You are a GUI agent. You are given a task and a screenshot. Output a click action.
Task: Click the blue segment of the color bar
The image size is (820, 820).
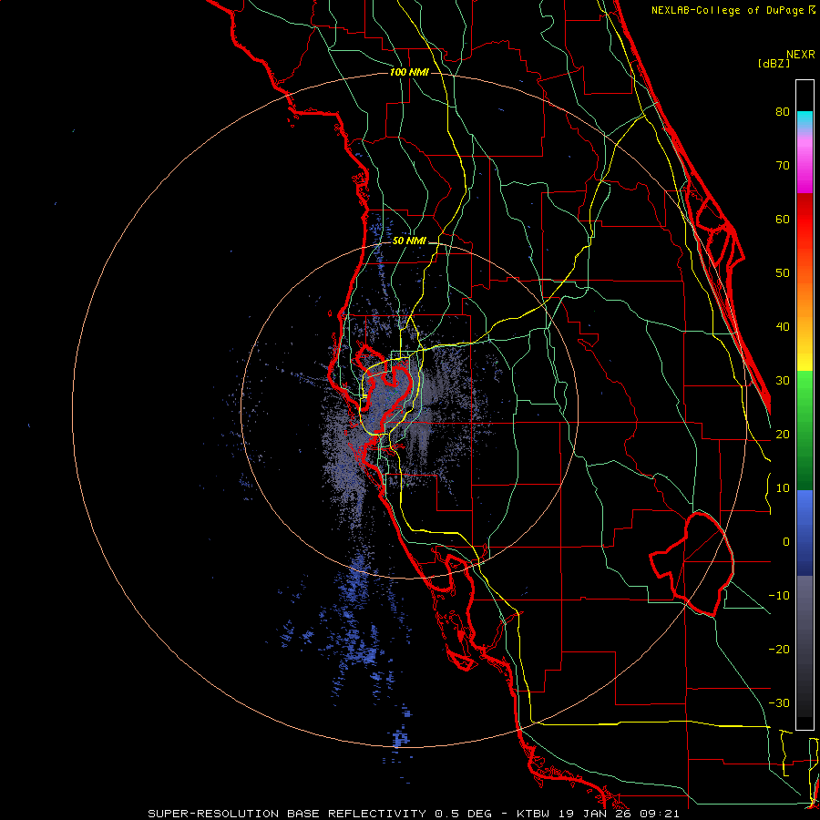pyautogui.click(x=805, y=533)
